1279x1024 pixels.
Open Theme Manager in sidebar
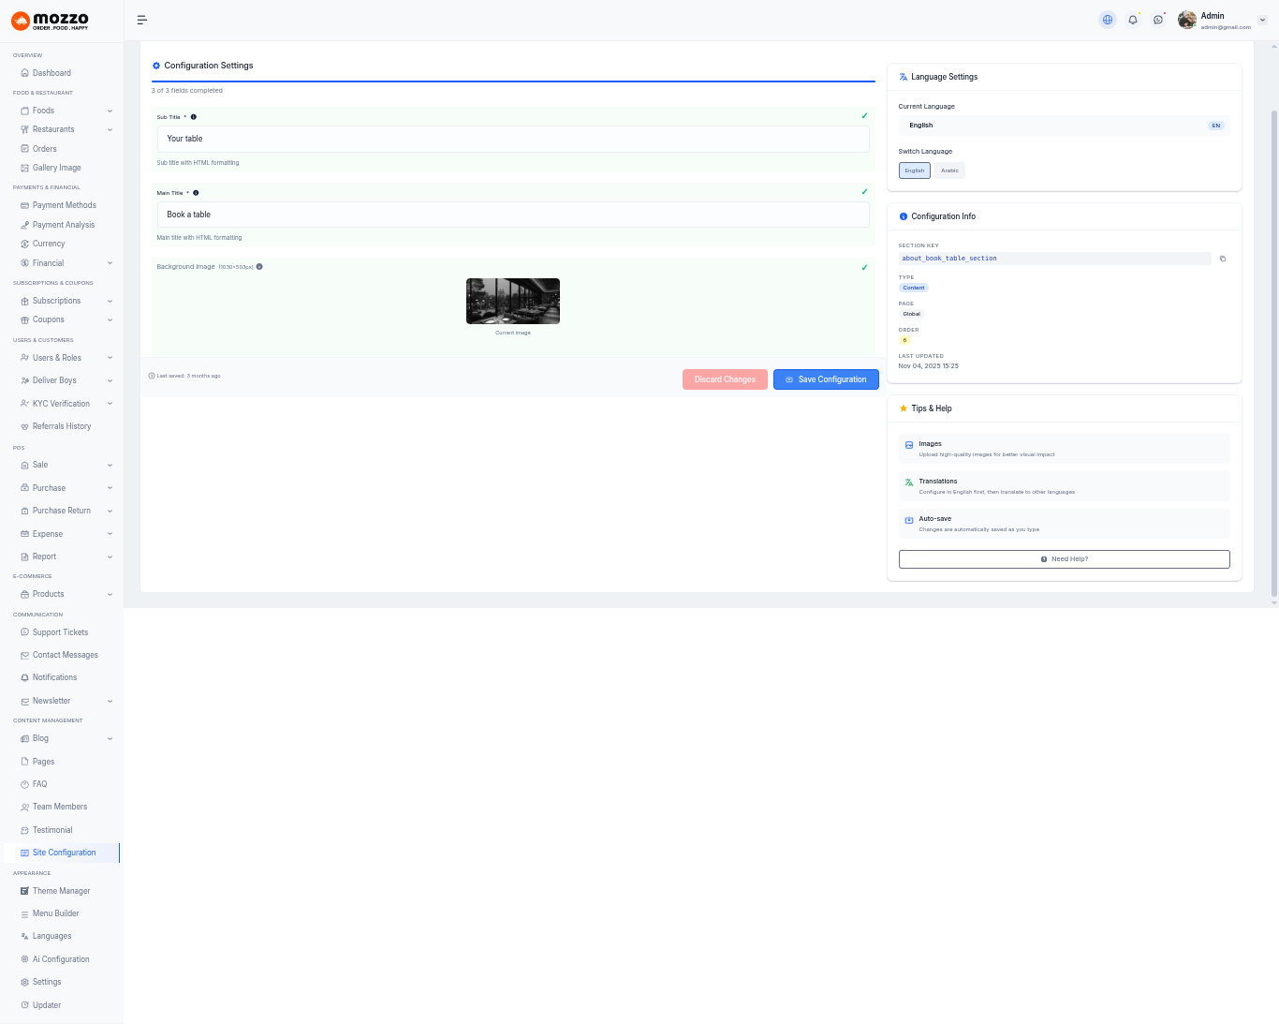pos(61,891)
